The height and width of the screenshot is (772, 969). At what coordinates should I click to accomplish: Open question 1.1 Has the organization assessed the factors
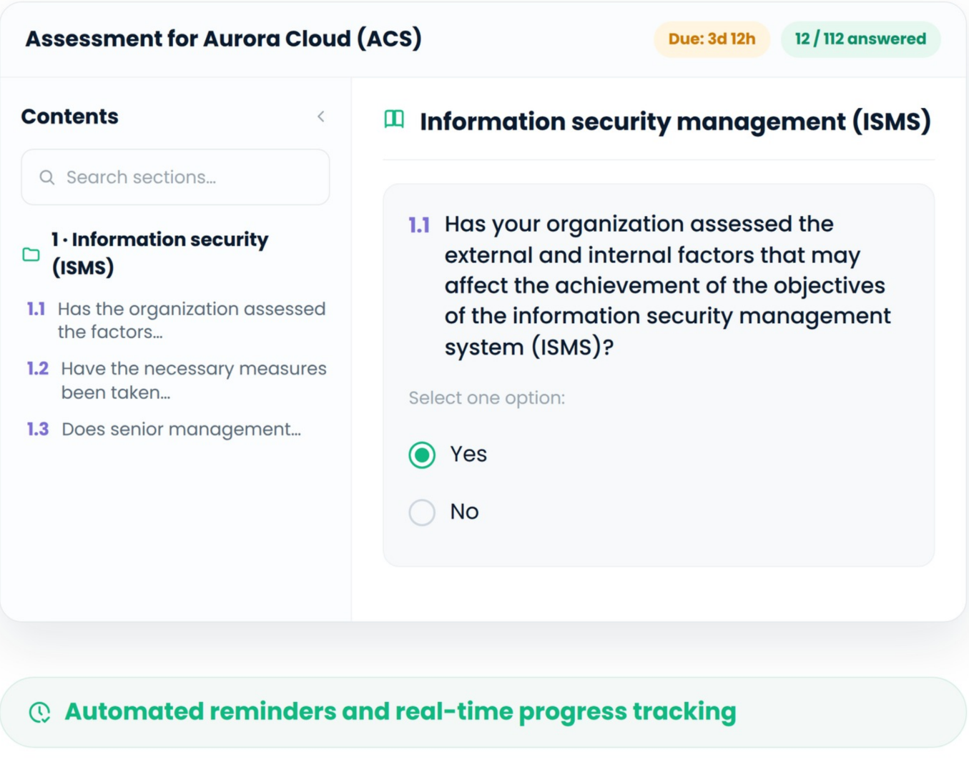176,320
